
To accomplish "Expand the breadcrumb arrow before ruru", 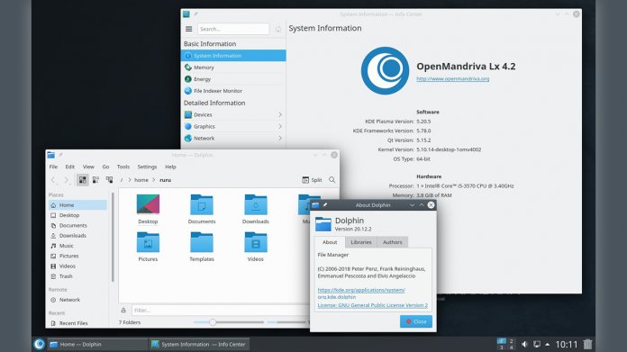I will tap(154, 180).
